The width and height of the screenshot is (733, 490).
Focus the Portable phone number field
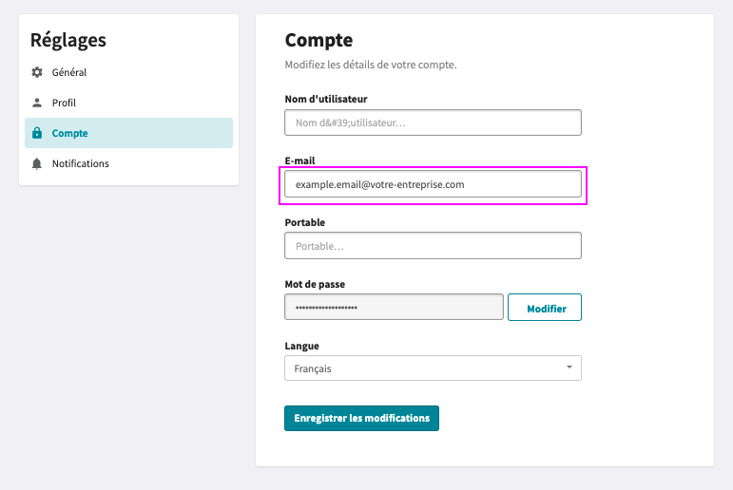[433, 246]
